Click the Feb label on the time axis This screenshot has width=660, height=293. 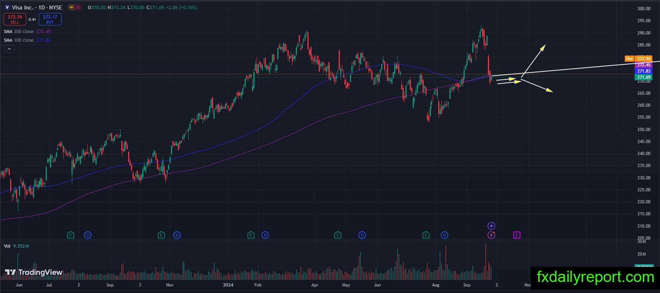tap(258, 285)
